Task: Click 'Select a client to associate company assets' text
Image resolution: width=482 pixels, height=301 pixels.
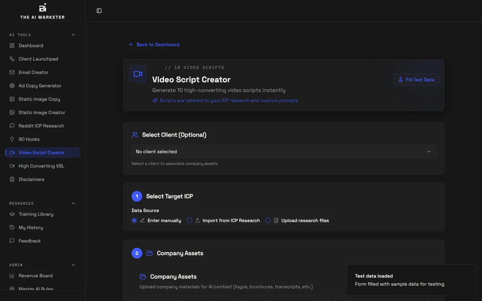Action: tap(175, 164)
